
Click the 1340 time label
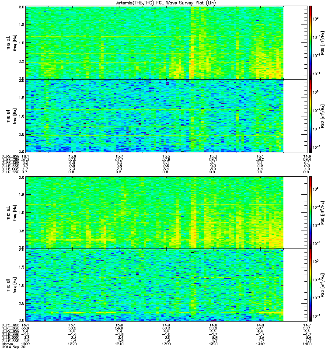pyautogui.click(x=260, y=344)
